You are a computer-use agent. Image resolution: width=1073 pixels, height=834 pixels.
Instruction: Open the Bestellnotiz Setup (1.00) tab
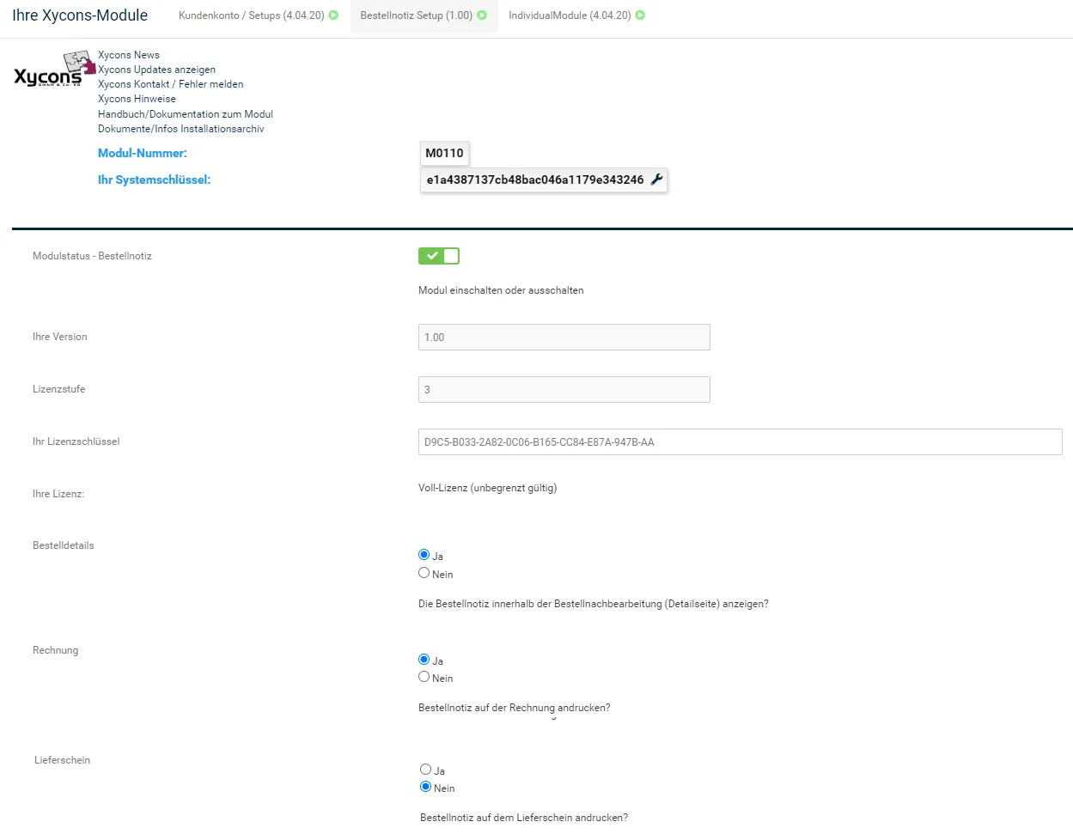pos(424,15)
